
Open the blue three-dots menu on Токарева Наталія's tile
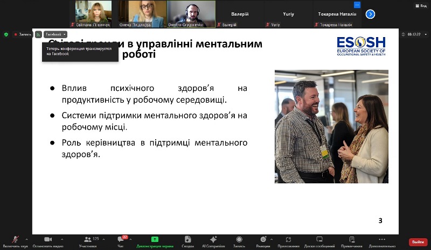pos(357,5)
